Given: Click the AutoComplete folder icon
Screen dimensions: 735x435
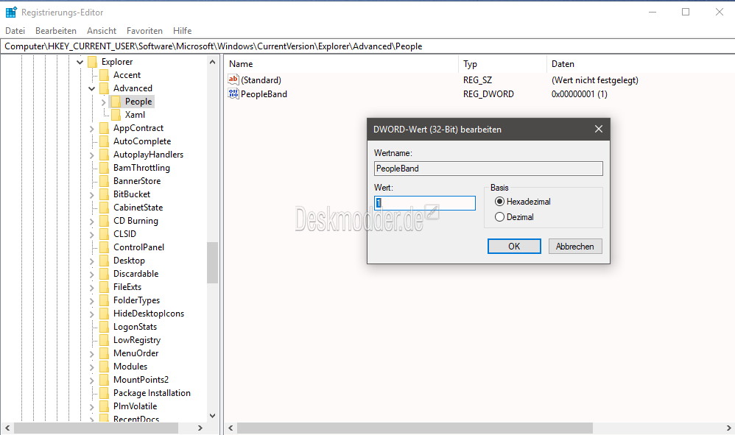Looking at the screenshot, I should [104, 141].
